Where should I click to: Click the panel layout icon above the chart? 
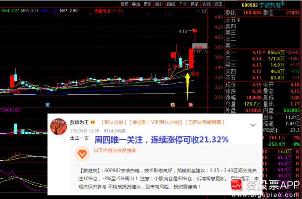[x=204, y=11]
